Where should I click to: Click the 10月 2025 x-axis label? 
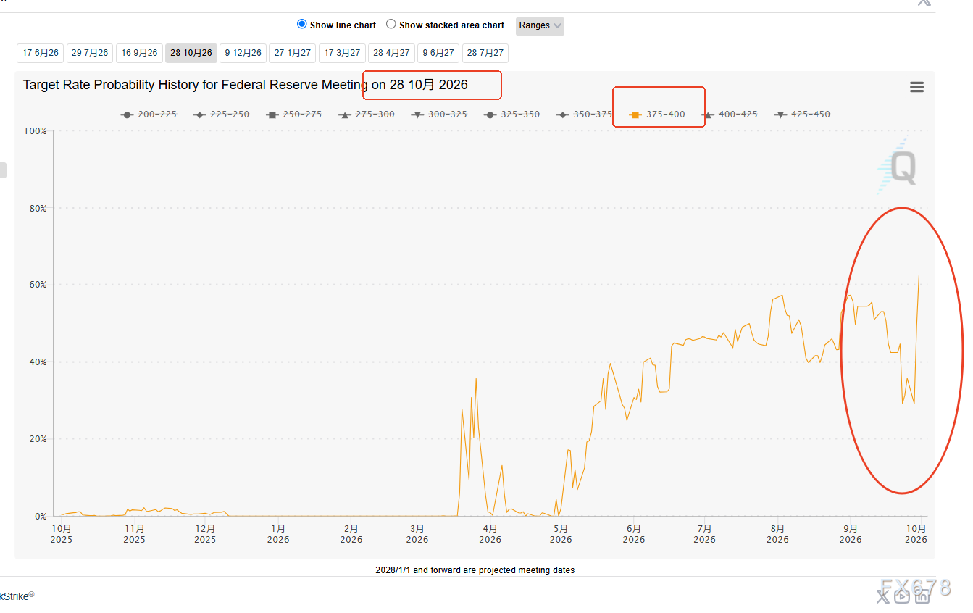click(x=62, y=534)
